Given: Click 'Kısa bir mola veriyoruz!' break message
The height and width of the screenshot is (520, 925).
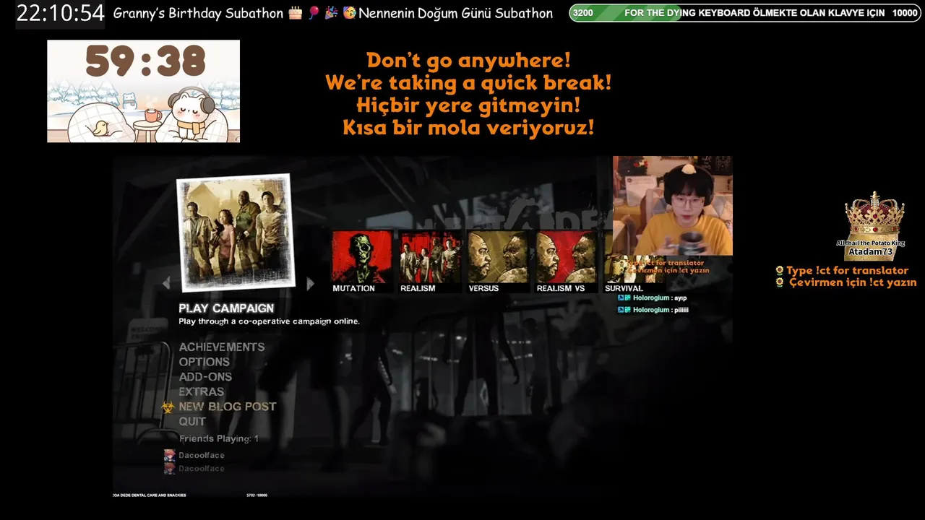Looking at the screenshot, I should [x=468, y=129].
